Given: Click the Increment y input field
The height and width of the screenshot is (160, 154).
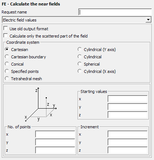Looking at the screenshot, I should click(x=128, y=142).
